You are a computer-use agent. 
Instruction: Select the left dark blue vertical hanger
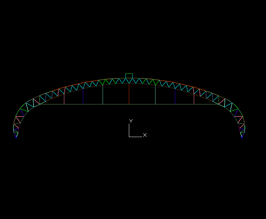point(83,97)
